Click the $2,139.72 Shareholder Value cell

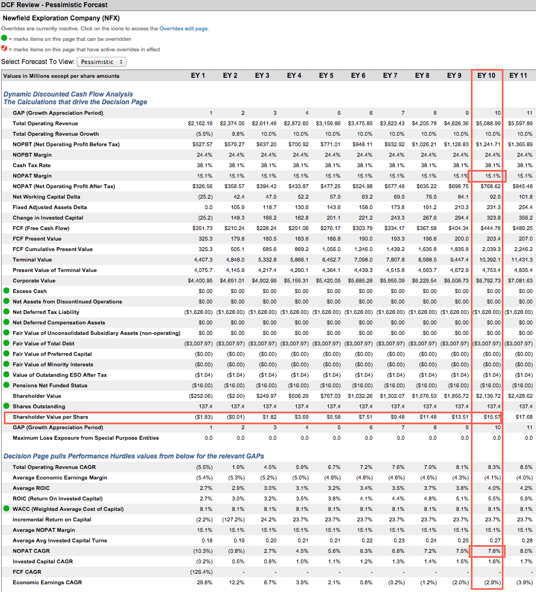point(489,396)
